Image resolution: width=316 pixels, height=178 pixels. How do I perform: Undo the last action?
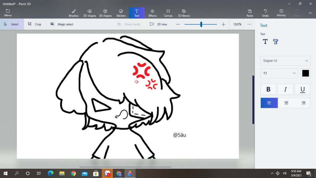pyautogui.click(x=265, y=13)
